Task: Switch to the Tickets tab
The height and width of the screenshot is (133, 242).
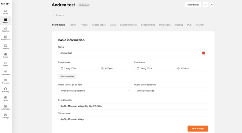Action: tap(73, 25)
